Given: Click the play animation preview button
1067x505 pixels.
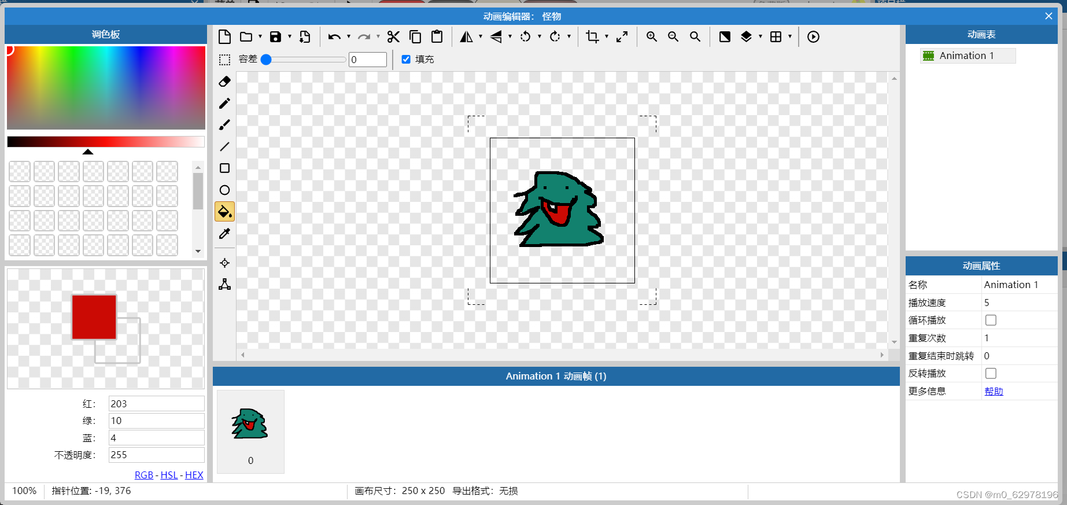Looking at the screenshot, I should pos(813,37).
